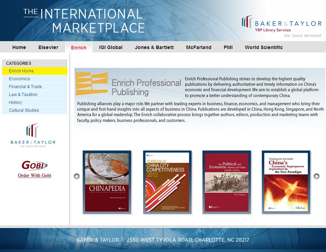
Task: Click the YBP Library Services text
Action: [x=273, y=30]
